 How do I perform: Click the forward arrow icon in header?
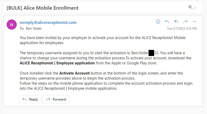pyautogui.click(x=185, y=22)
